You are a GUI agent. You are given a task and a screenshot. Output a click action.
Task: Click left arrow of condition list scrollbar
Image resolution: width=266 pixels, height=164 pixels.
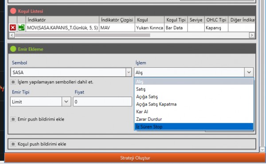(x=12, y=35)
